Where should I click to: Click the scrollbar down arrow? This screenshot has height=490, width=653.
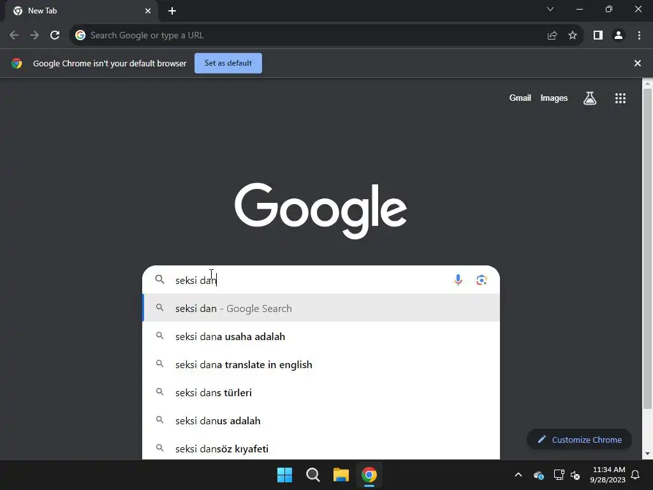click(x=648, y=454)
